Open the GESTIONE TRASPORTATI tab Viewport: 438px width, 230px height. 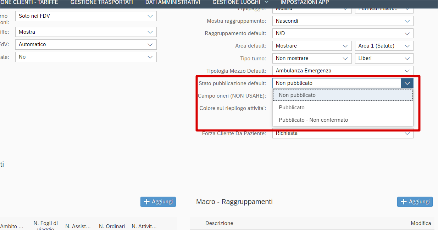point(101,2)
